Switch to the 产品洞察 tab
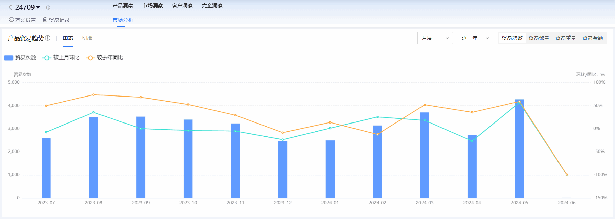 pos(123,6)
